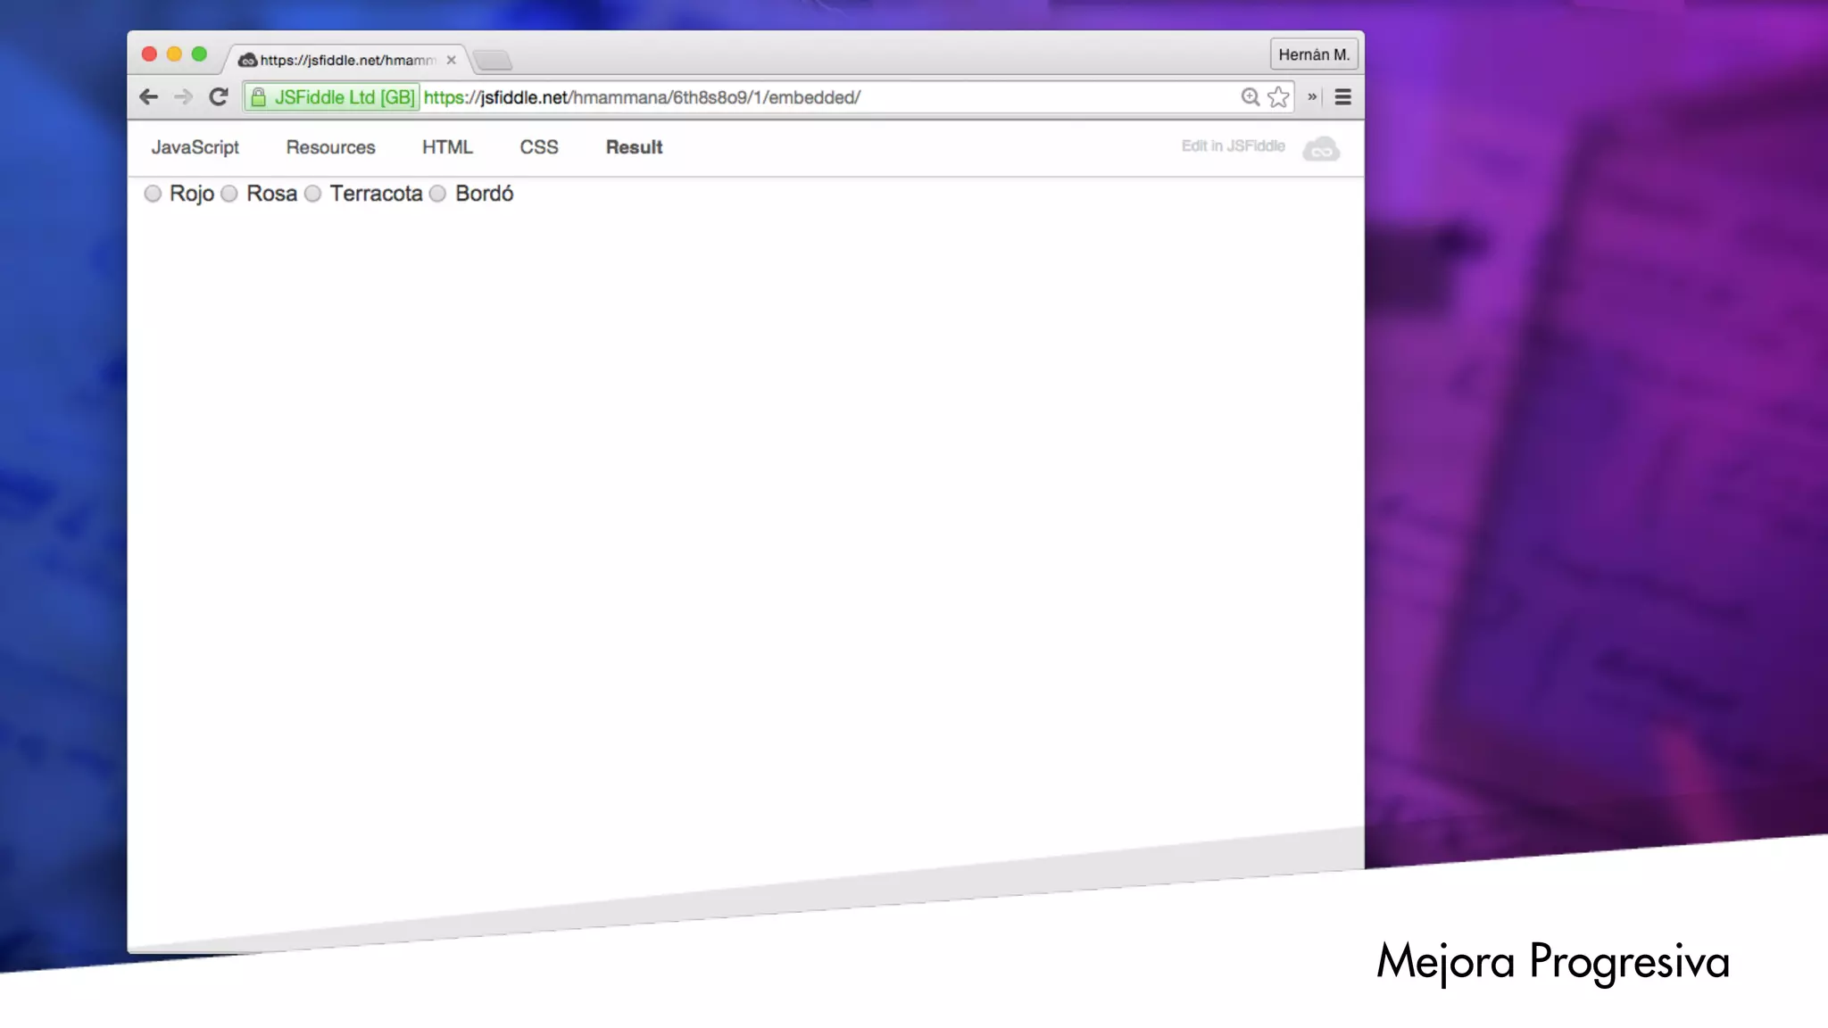1828x1028 pixels.
Task: Open the Hernán M. profile dropdown
Action: [1314, 54]
